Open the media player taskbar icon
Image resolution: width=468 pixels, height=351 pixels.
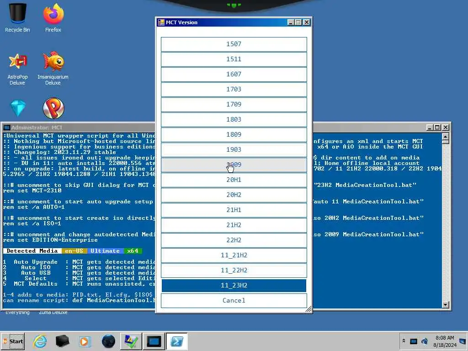click(85, 341)
